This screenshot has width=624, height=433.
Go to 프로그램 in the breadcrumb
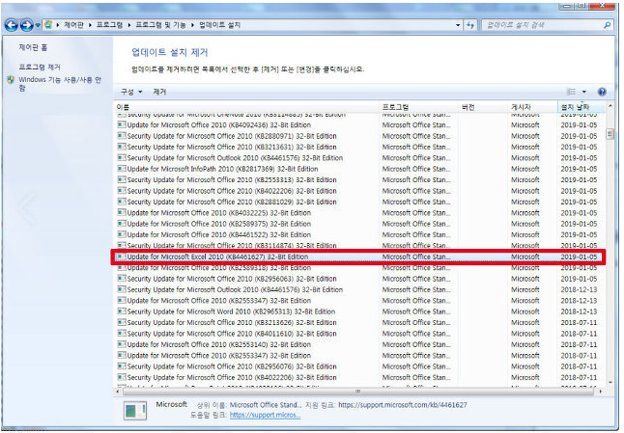[109, 25]
